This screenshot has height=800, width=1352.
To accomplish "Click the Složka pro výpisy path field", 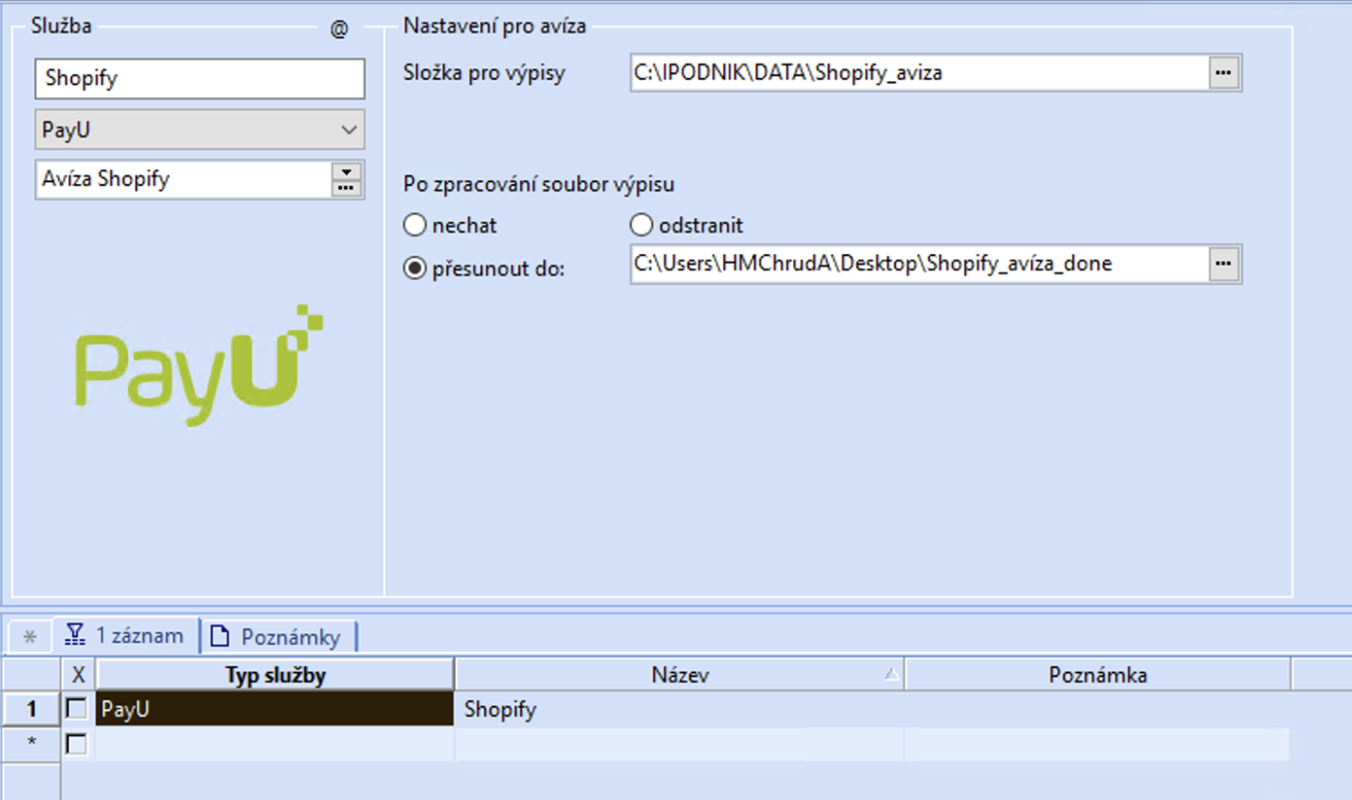I will (x=920, y=73).
